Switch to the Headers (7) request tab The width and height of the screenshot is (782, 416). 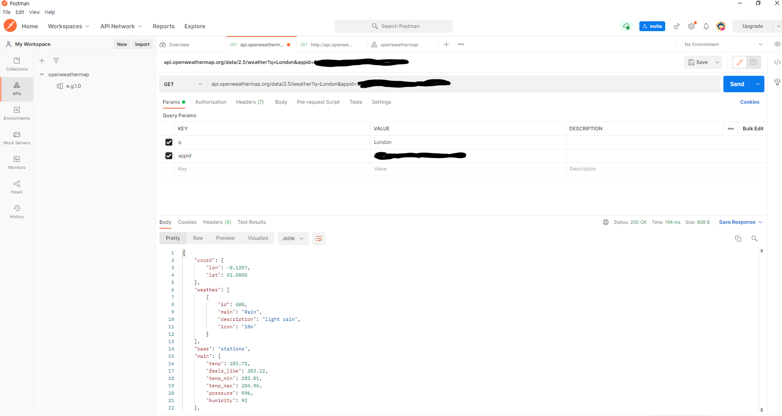(x=250, y=102)
